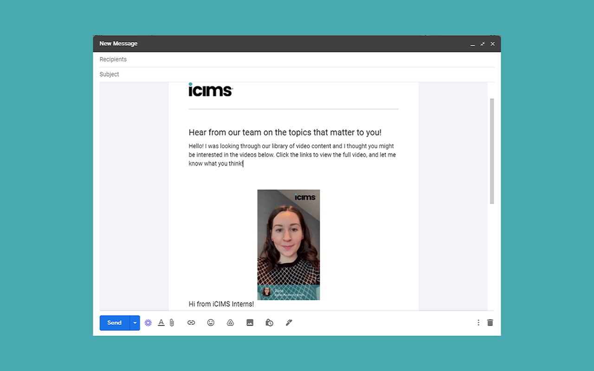This screenshot has height=371, width=594.
Task: Open text formatting options icon
Action: click(161, 323)
